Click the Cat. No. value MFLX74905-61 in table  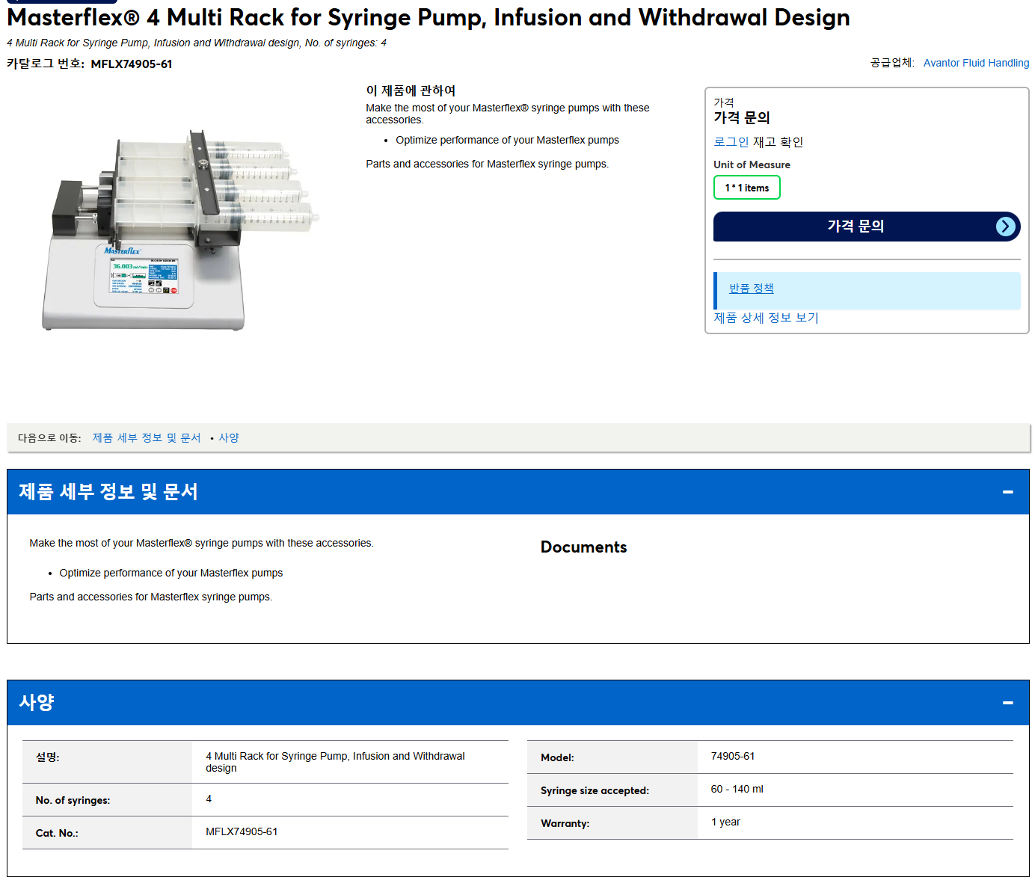(x=242, y=832)
